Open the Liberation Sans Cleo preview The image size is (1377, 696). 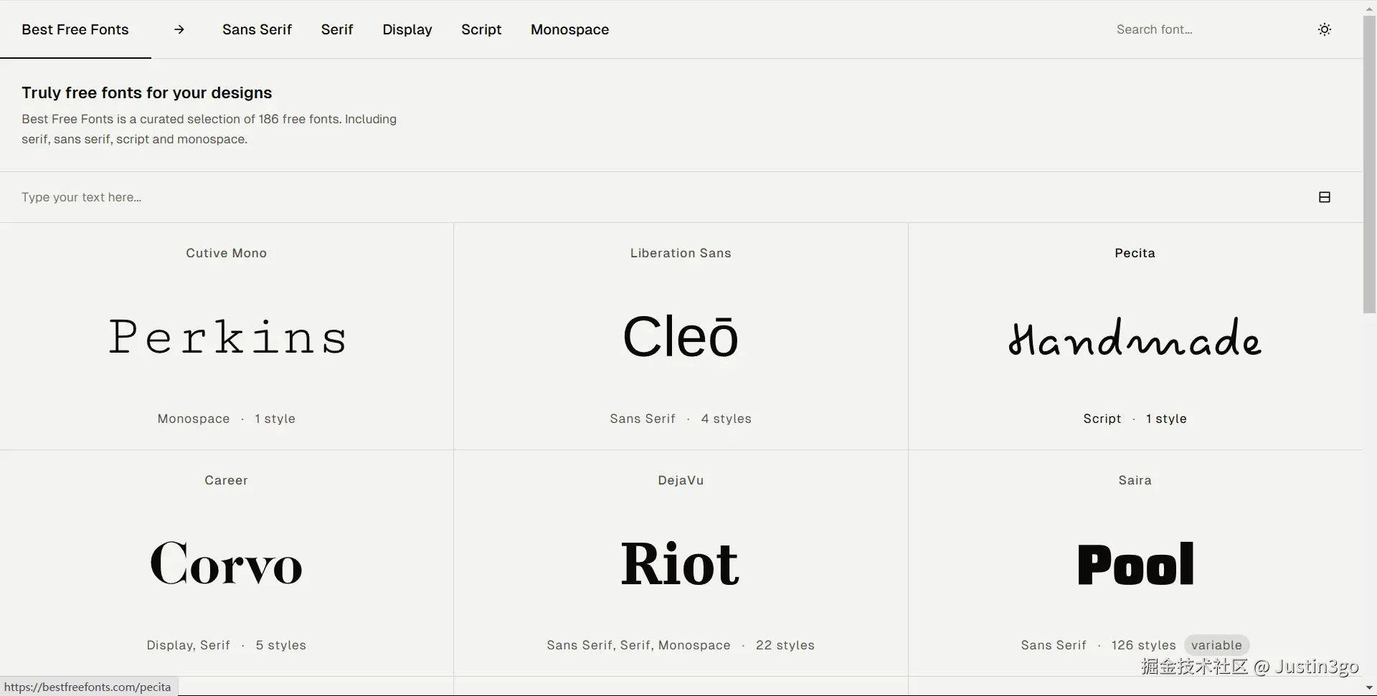(x=680, y=337)
